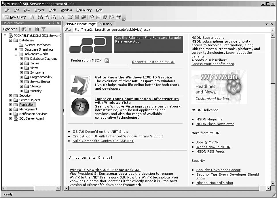Open the toolbar options overflow arrow
Viewport: 277px width, 198px height.
point(124,18)
